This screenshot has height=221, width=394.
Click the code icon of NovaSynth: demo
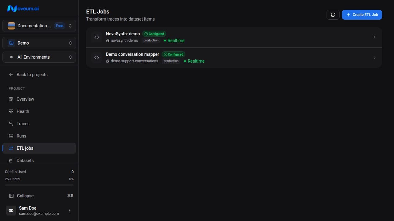point(97,37)
